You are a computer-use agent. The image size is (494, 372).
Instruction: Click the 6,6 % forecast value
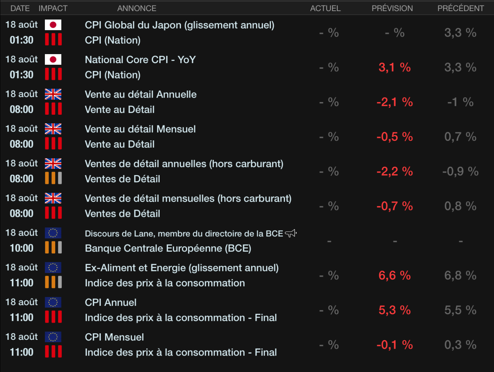394,275
